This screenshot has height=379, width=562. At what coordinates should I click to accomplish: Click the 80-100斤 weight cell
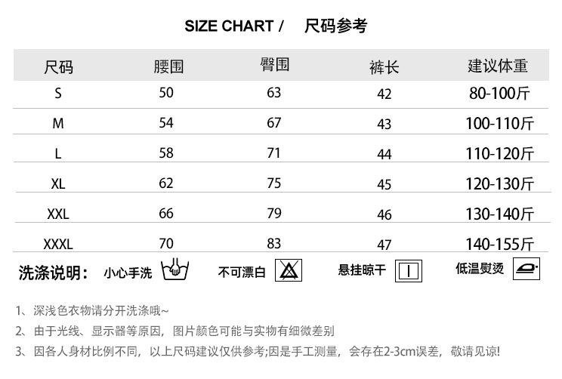pos(499,94)
